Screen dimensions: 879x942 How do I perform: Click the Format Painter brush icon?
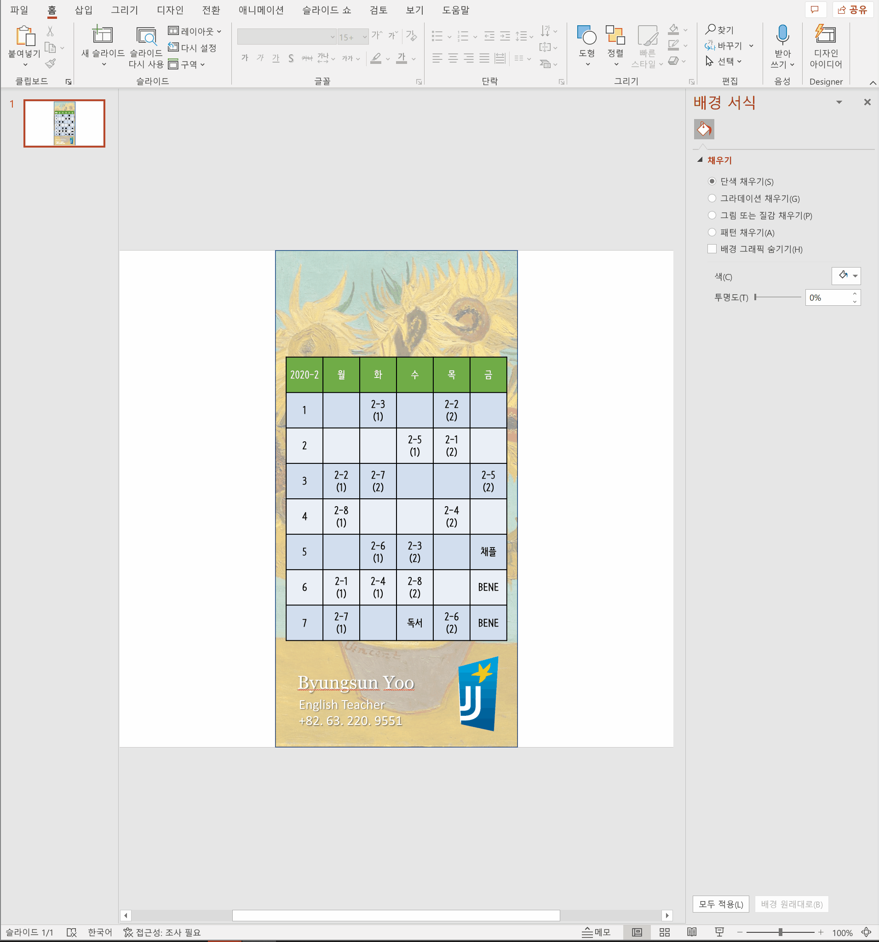pyautogui.click(x=50, y=63)
